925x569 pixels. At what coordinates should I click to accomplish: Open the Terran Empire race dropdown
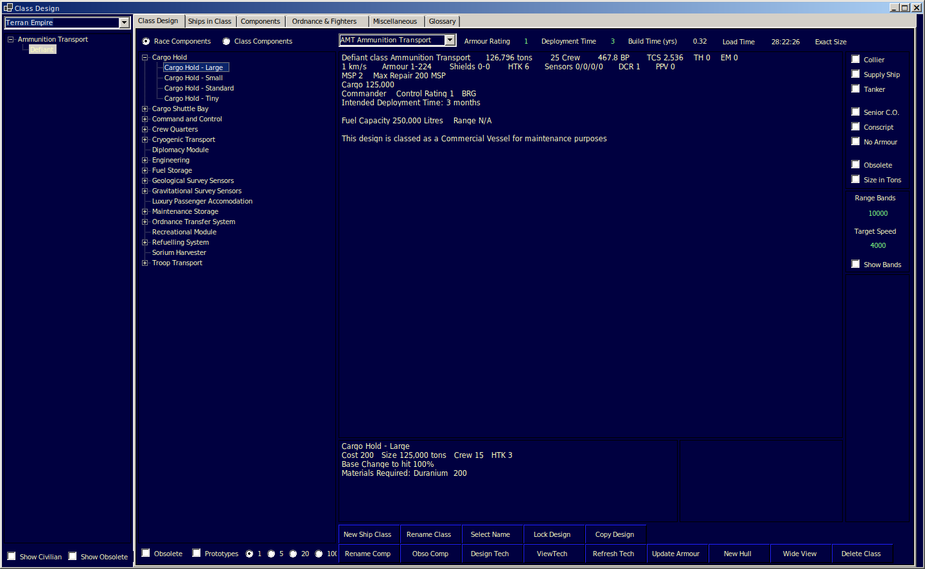124,22
